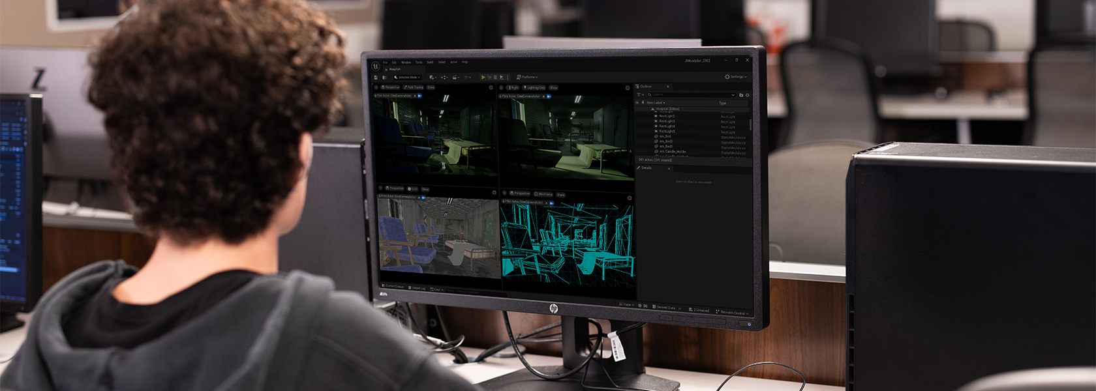
Task: Open the Derived Data dropdown
Action: [x=666, y=308]
